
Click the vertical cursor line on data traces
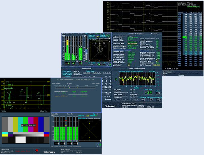(144, 17)
